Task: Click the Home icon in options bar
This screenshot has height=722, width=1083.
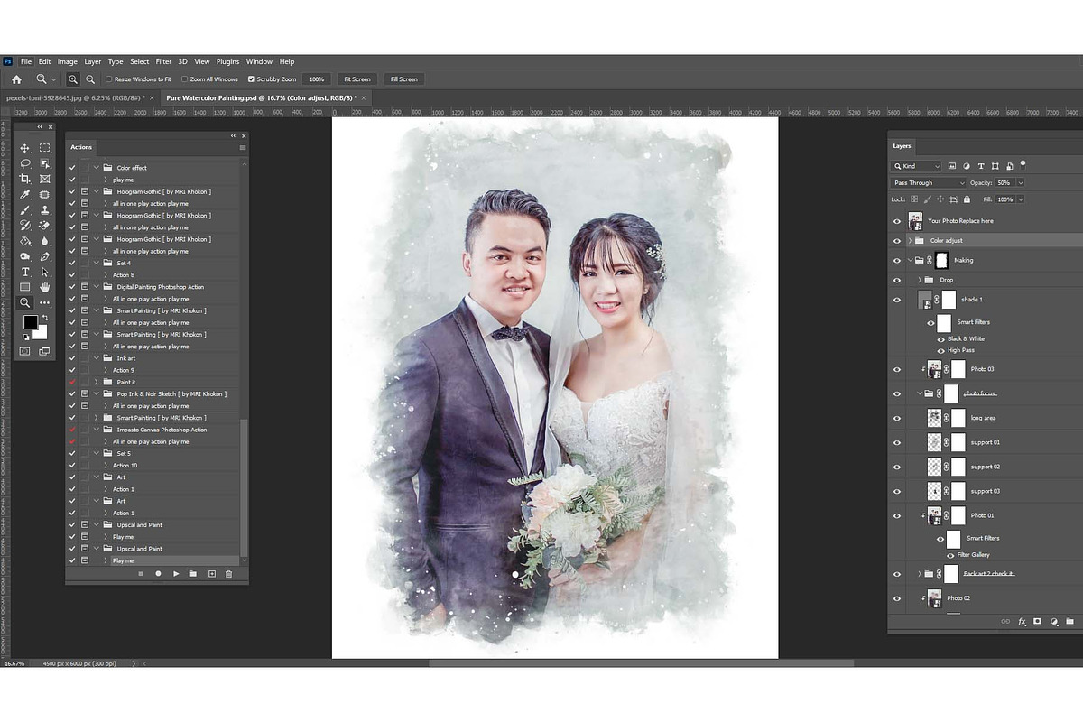Action: point(16,79)
